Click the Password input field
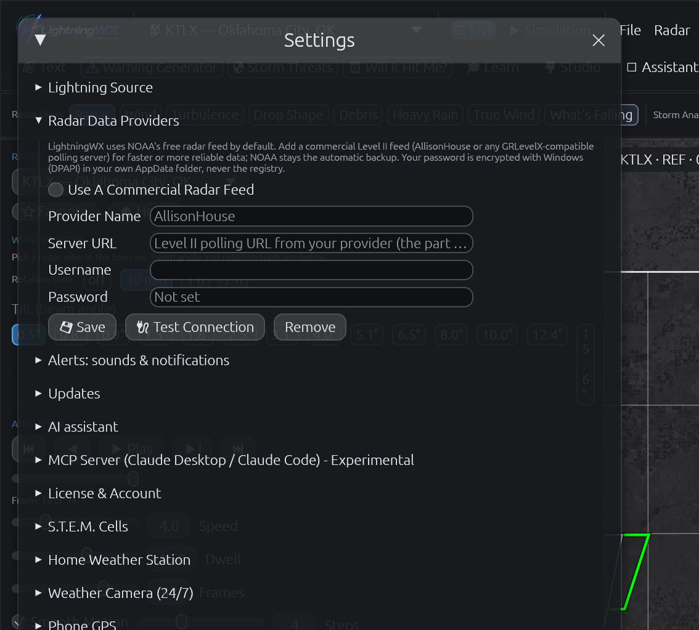The width and height of the screenshot is (699, 630). 311,297
